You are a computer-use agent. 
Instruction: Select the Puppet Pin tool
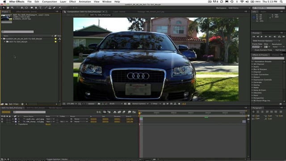point(60,8)
